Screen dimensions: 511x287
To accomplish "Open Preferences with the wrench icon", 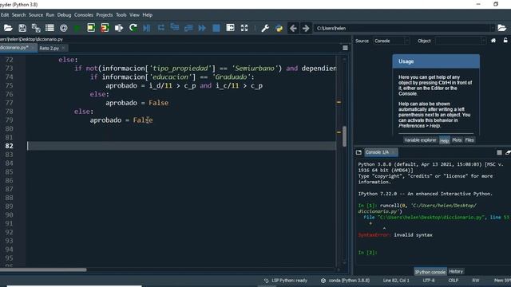I will tap(265, 28).
